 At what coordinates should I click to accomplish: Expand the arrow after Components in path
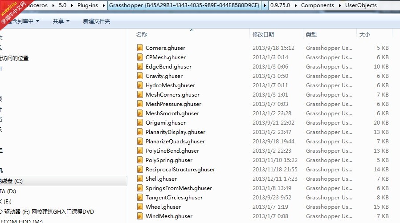[340, 5]
